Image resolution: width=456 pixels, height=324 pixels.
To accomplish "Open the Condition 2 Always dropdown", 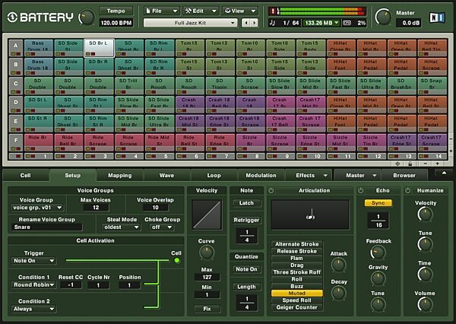I will 33,309.
